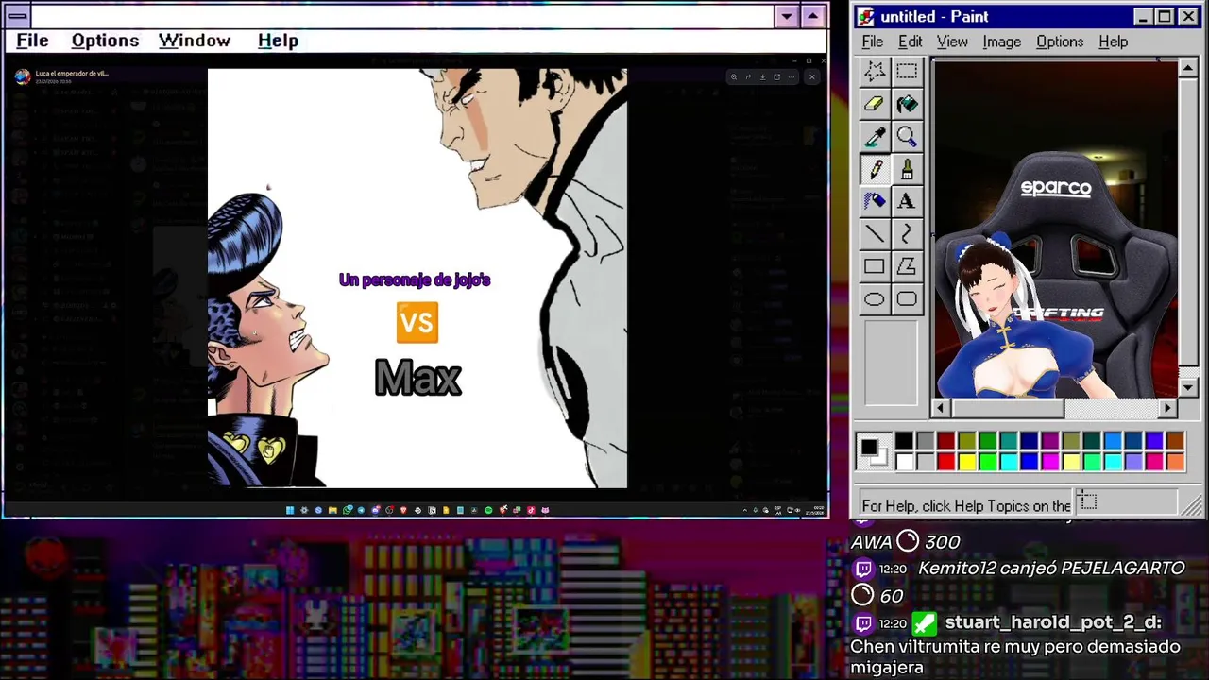Select the yellow color swatch

966,462
